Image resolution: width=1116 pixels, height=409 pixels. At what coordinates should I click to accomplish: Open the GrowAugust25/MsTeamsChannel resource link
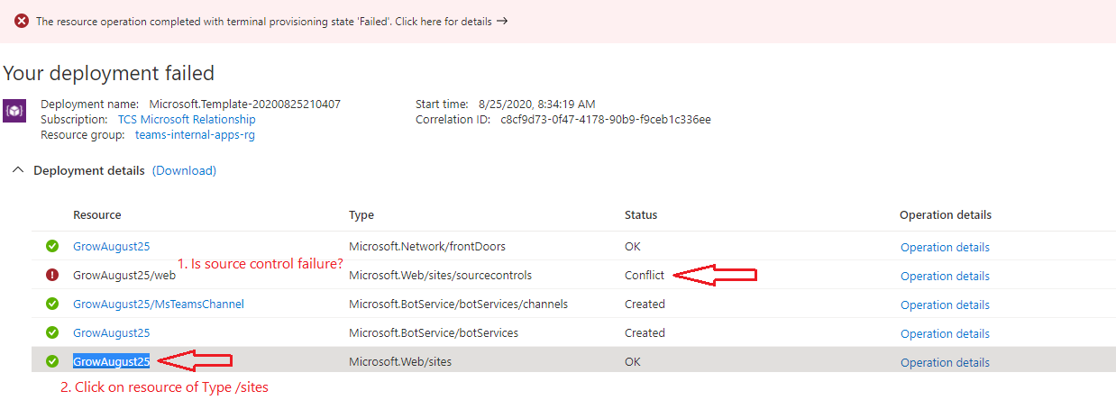(x=158, y=304)
